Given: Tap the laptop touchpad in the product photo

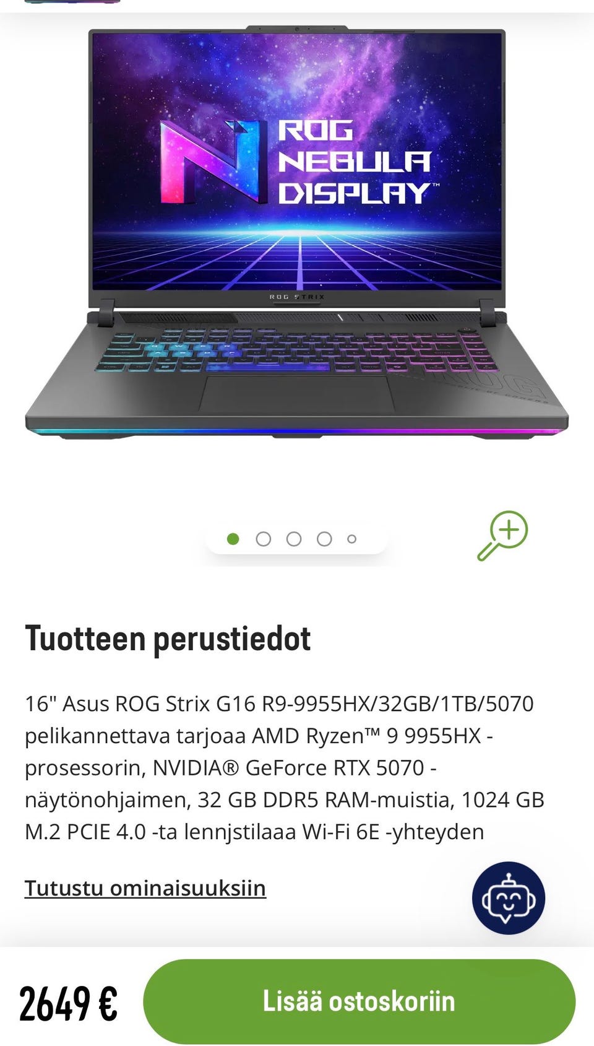Looking at the screenshot, I should click(297, 393).
